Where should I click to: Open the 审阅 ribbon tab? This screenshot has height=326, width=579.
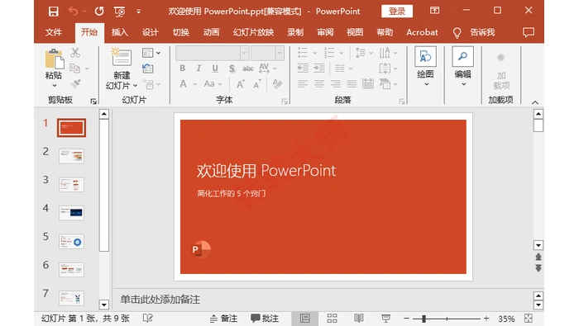pos(325,32)
